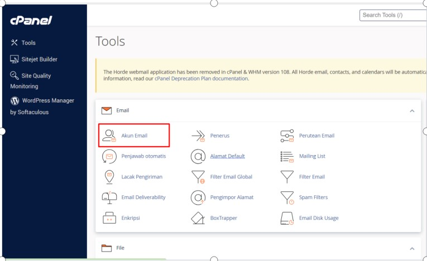Click the File section header label
The image size is (427, 261).
120,248
